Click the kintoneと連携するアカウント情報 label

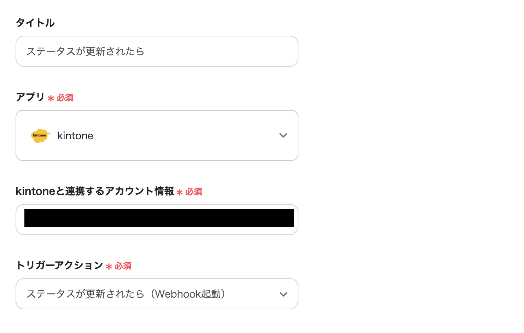pos(95,191)
